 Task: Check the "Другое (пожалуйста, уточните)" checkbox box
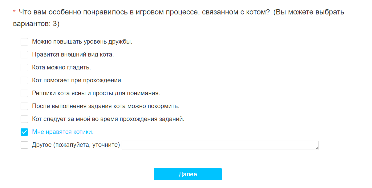pos(24,145)
